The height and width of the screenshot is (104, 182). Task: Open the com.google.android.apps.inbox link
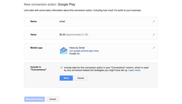click(x=84, y=51)
